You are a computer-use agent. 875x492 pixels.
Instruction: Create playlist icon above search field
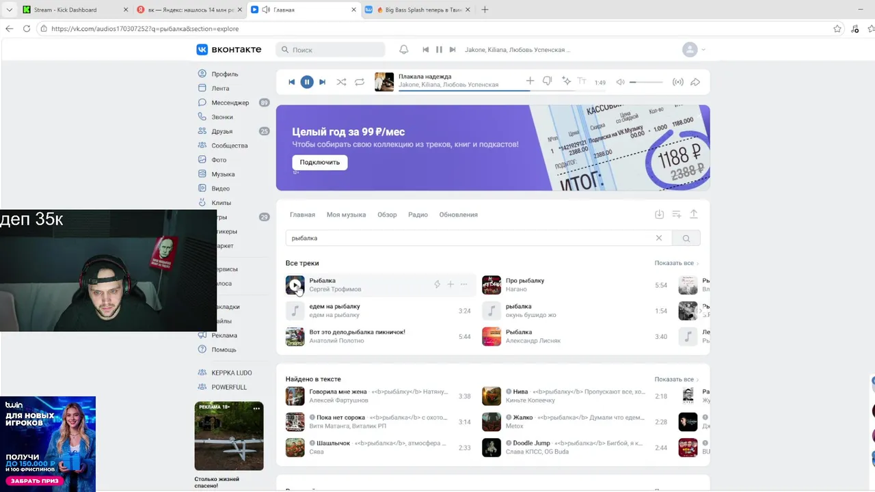(677, 215)
